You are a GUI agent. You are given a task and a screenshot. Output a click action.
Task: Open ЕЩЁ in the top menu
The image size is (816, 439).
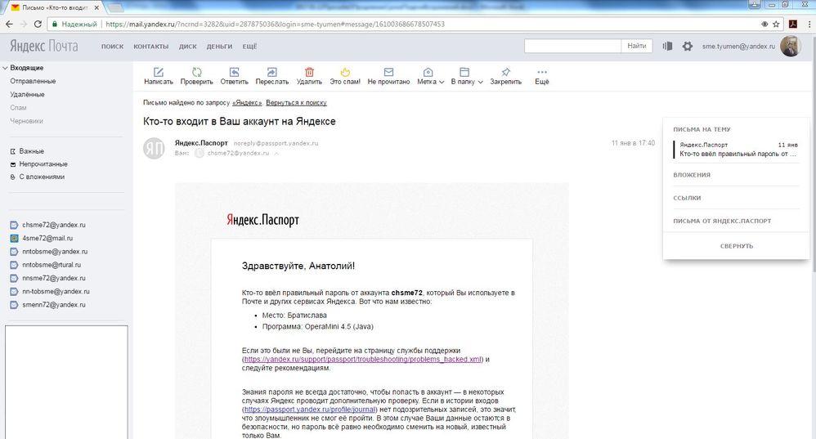point(250,47)
